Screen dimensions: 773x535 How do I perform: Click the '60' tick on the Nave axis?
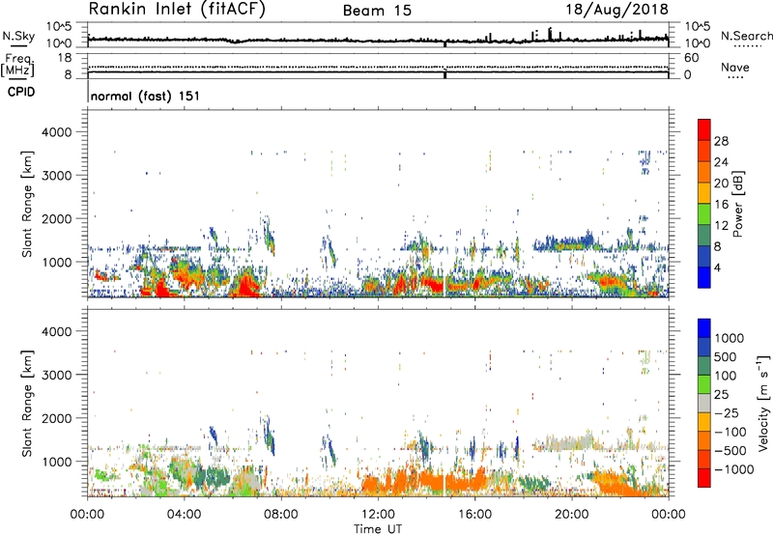[691, 58]
